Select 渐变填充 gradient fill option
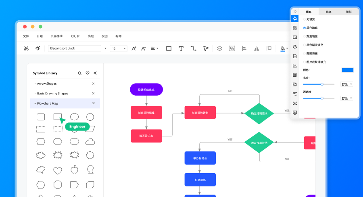Screen dimensions: 363x197 pyautogui.click(x=305, y=36)
